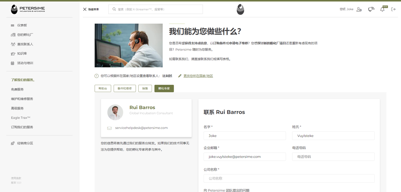Click the 查找联系人 contacts icon
Screen dimensions: 401x192
click(x=13, y=44)
